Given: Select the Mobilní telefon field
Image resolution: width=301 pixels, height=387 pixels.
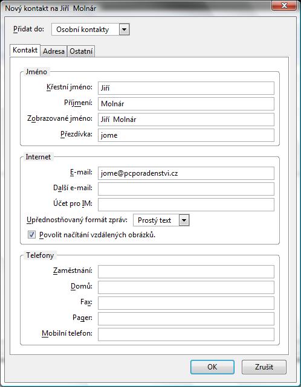Looking at the screenshot, I should tap(186, 334).
